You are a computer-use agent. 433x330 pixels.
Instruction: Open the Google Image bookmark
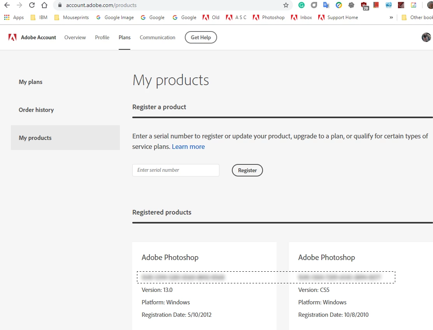tap(115, 17)
